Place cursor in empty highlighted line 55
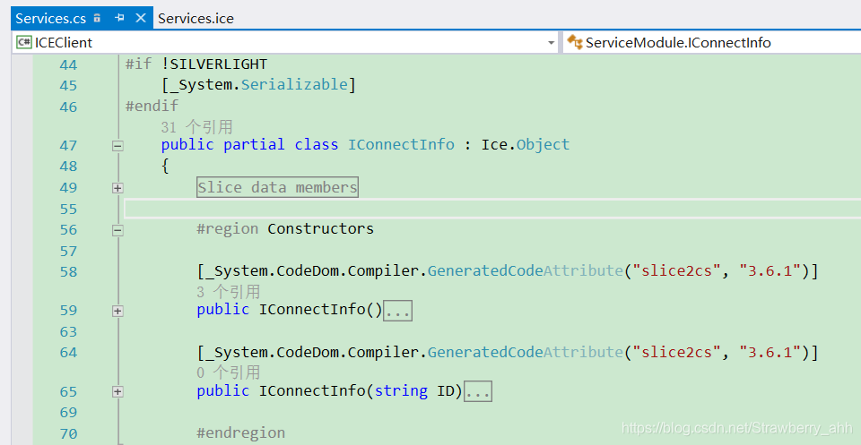The image size is (861, 445). click(492, 209)
